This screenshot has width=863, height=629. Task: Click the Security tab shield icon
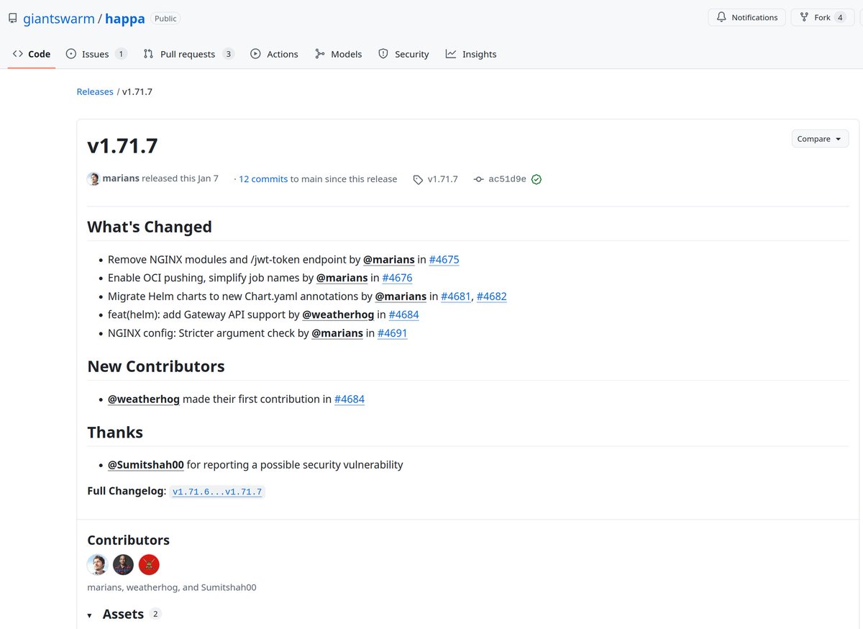383,54
